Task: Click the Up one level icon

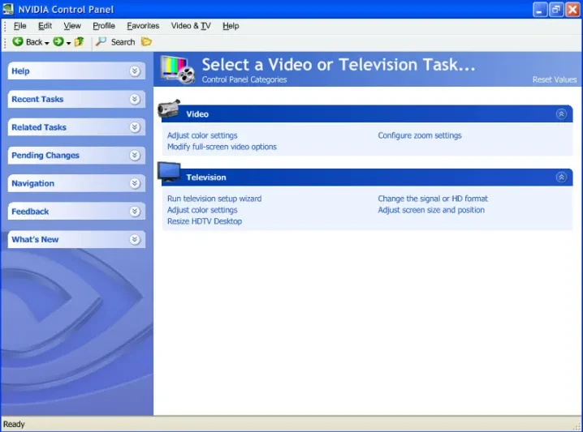Action: [80, 41]
